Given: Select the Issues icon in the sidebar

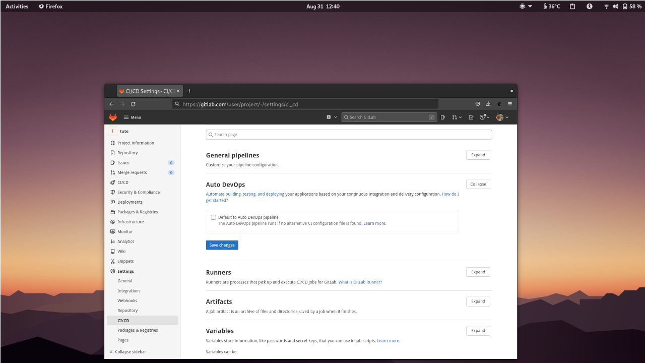Looking at the screenshot, I should [112, 162].
